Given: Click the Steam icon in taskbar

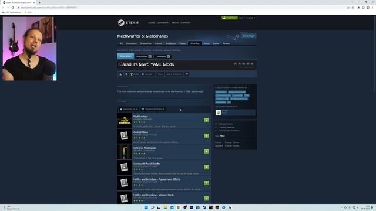Looking at the screenshot, I should 204,207.
